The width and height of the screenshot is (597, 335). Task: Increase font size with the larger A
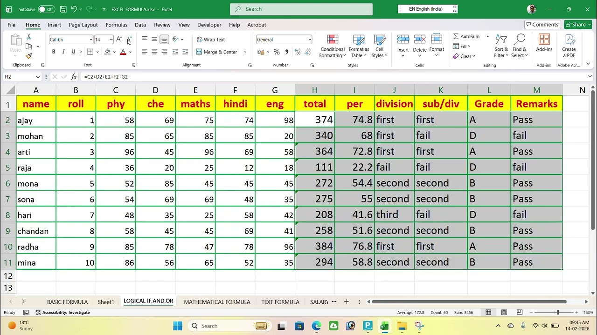point(119,40)
